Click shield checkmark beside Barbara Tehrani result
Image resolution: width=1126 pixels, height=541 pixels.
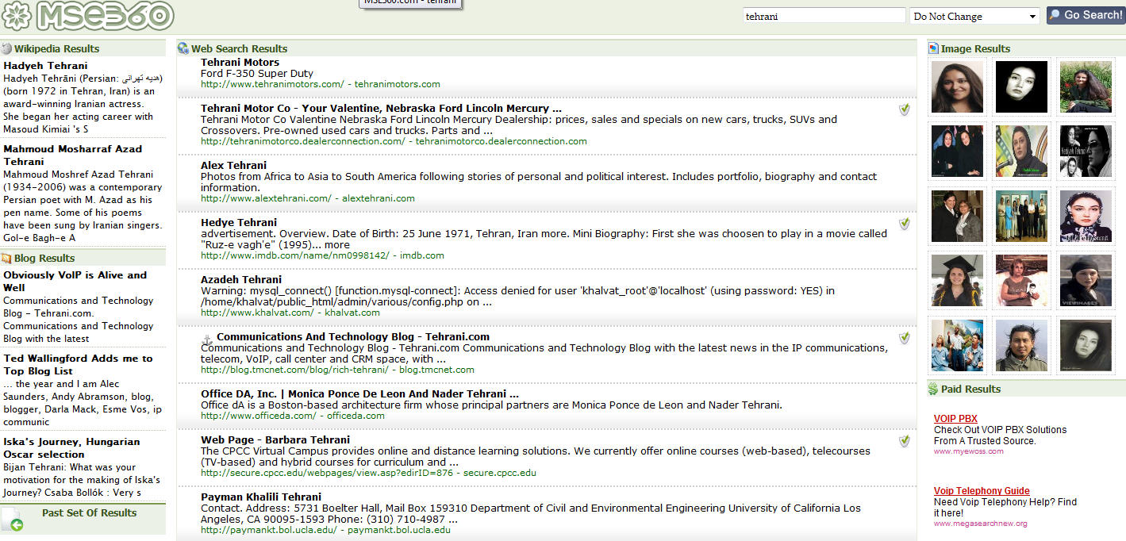(x=905, y=441)
